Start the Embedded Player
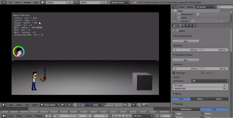The width and height of the screenshot is (233, 118). 186,41
